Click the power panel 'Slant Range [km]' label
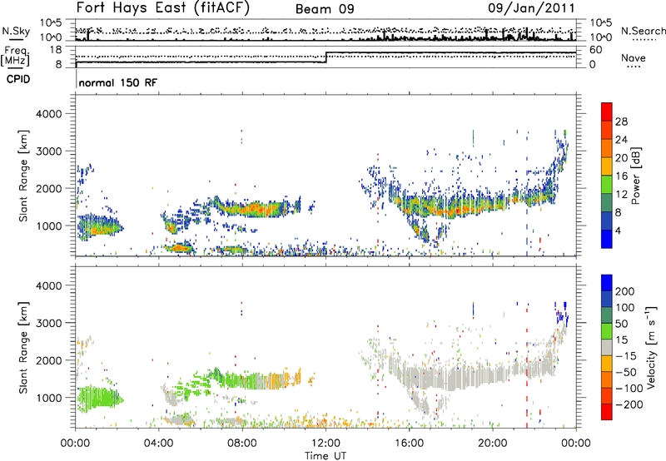This screenshot has width=666, height=461. coord(23,176)
